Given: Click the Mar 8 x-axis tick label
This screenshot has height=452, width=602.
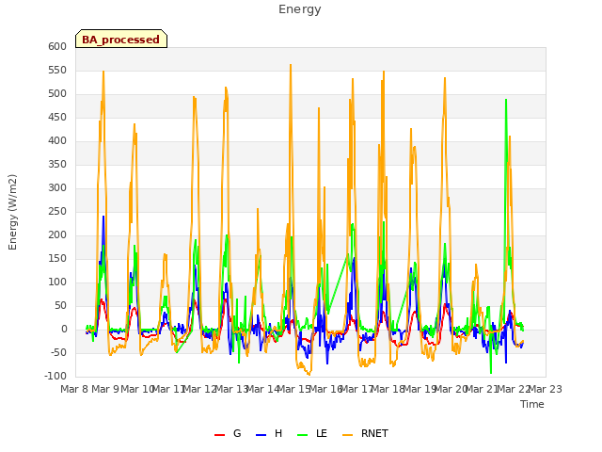Looking at the screenshot, I should (75, 389).
